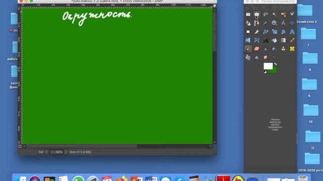Open desktop folder named 8
323x181 pixels.
point(310,58)
